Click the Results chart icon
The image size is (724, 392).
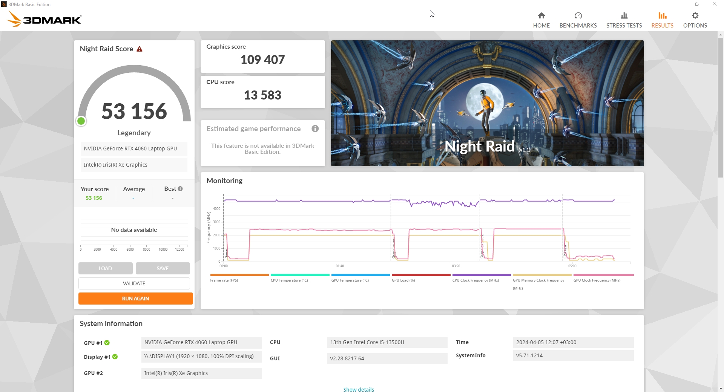click(x=663, y=15)
